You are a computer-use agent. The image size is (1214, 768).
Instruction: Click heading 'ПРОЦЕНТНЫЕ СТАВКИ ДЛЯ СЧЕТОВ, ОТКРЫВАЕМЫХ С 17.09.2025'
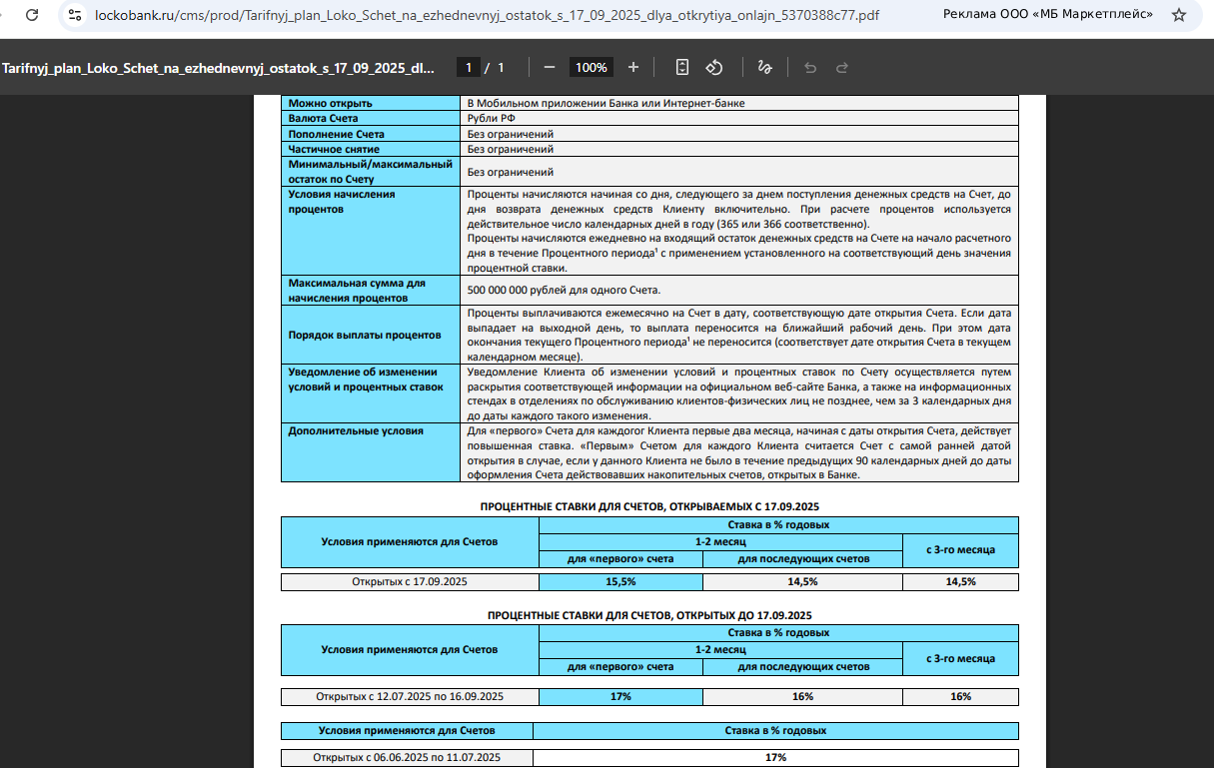(x=649, y=506)
